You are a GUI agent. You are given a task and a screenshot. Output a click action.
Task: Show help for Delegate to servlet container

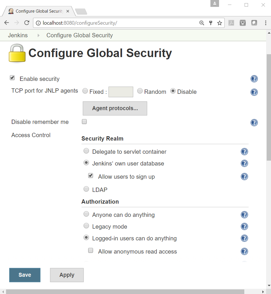(244, 151)
